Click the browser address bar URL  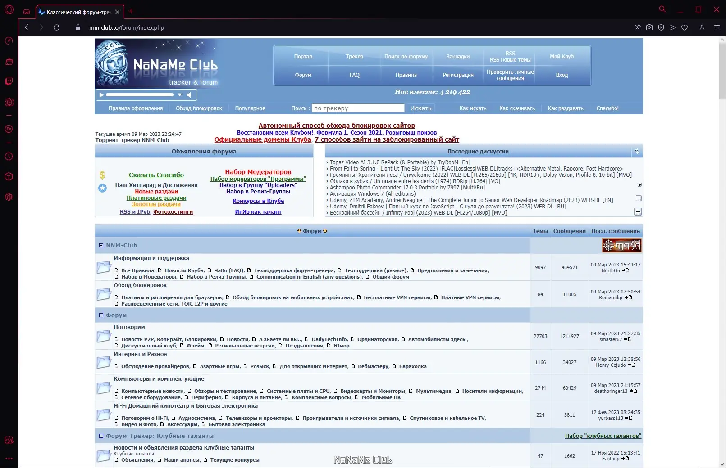(127, 27)
